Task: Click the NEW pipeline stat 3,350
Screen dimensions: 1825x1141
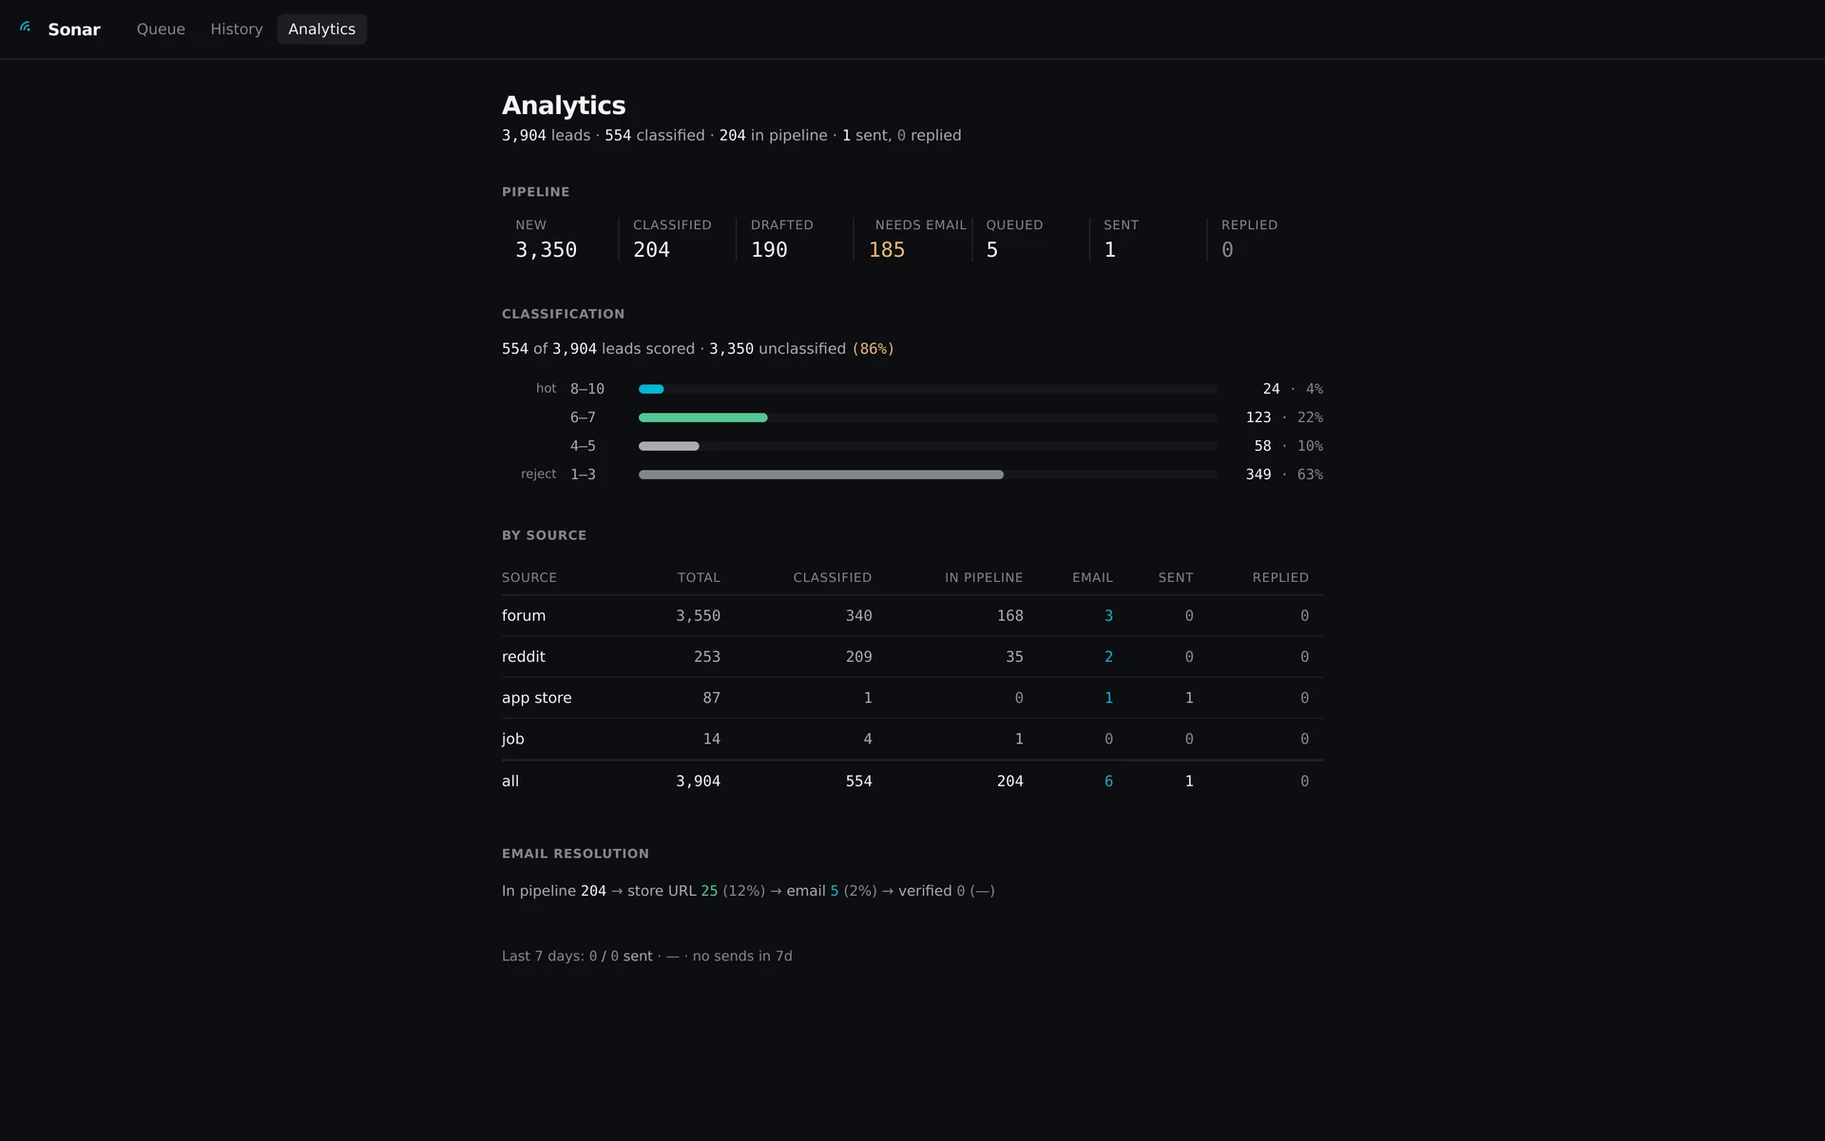Action: (547, 250)
